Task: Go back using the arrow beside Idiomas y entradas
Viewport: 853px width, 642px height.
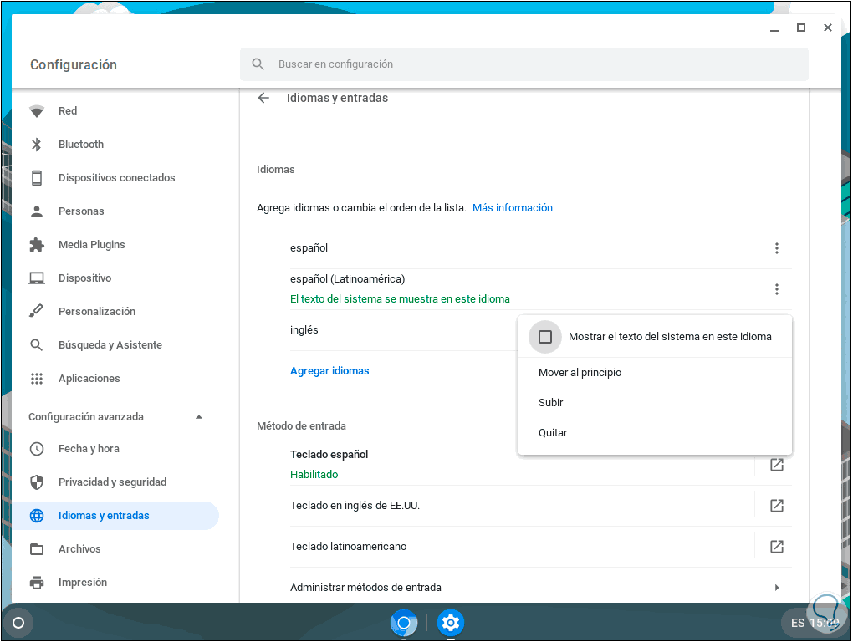Action: pos(263,98)
